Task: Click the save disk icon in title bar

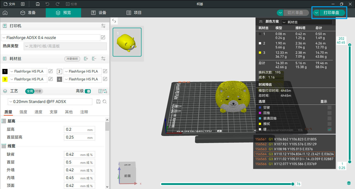Action: [x=38, y=4]
